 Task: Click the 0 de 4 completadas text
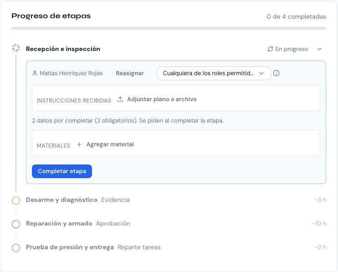click(x=297, y=16)
